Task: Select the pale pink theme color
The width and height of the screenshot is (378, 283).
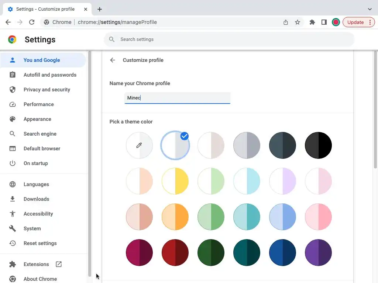Action: (x=318, y=181)
